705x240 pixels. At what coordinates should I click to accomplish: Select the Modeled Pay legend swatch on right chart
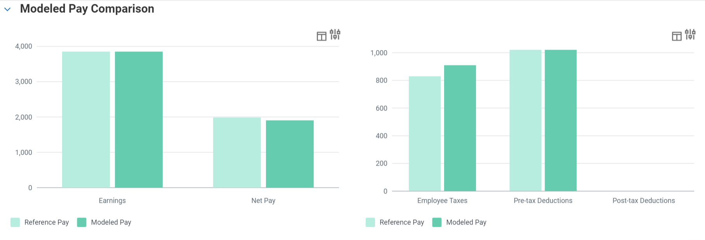(438, 222)
